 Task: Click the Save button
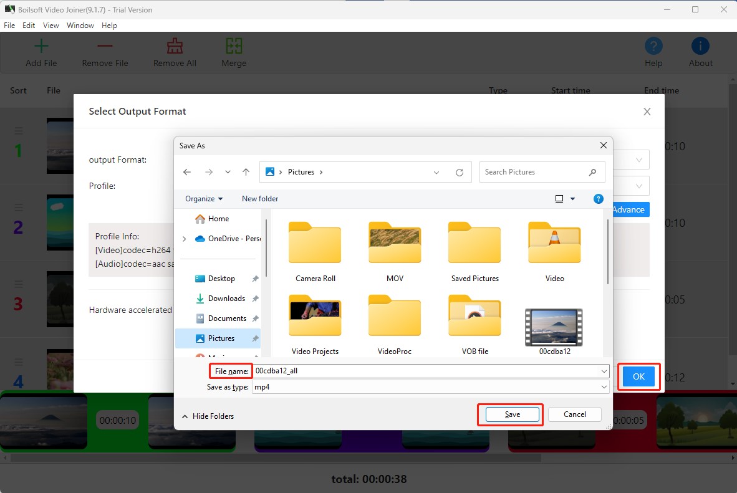[x=512, y=414]
